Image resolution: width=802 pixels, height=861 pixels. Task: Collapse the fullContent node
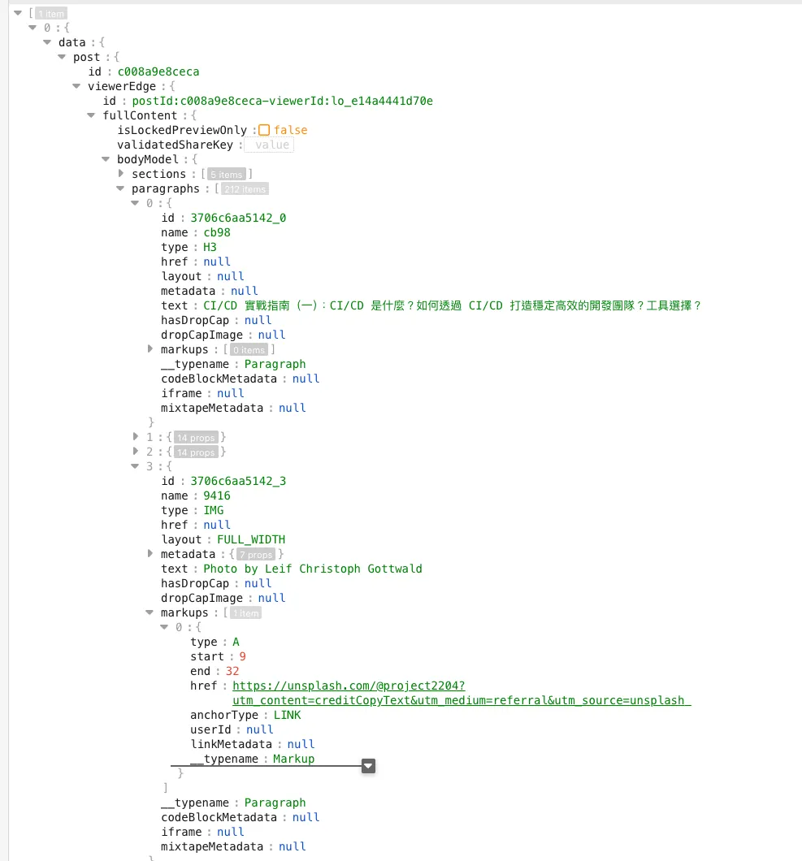(x=92, y=115)
